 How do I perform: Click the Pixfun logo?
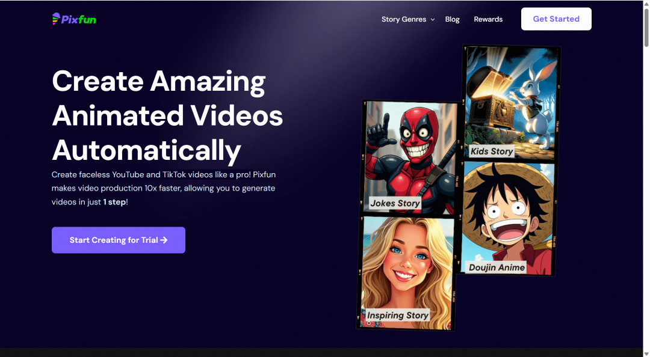[74, 19]
